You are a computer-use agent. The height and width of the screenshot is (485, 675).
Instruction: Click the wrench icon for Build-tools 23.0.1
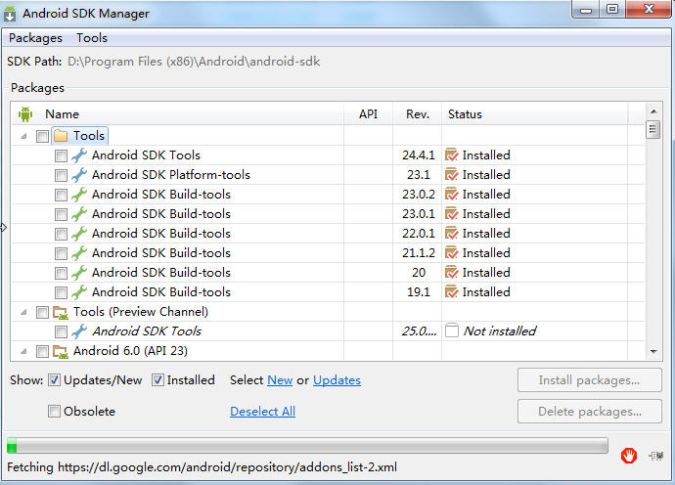coord(79,214)
